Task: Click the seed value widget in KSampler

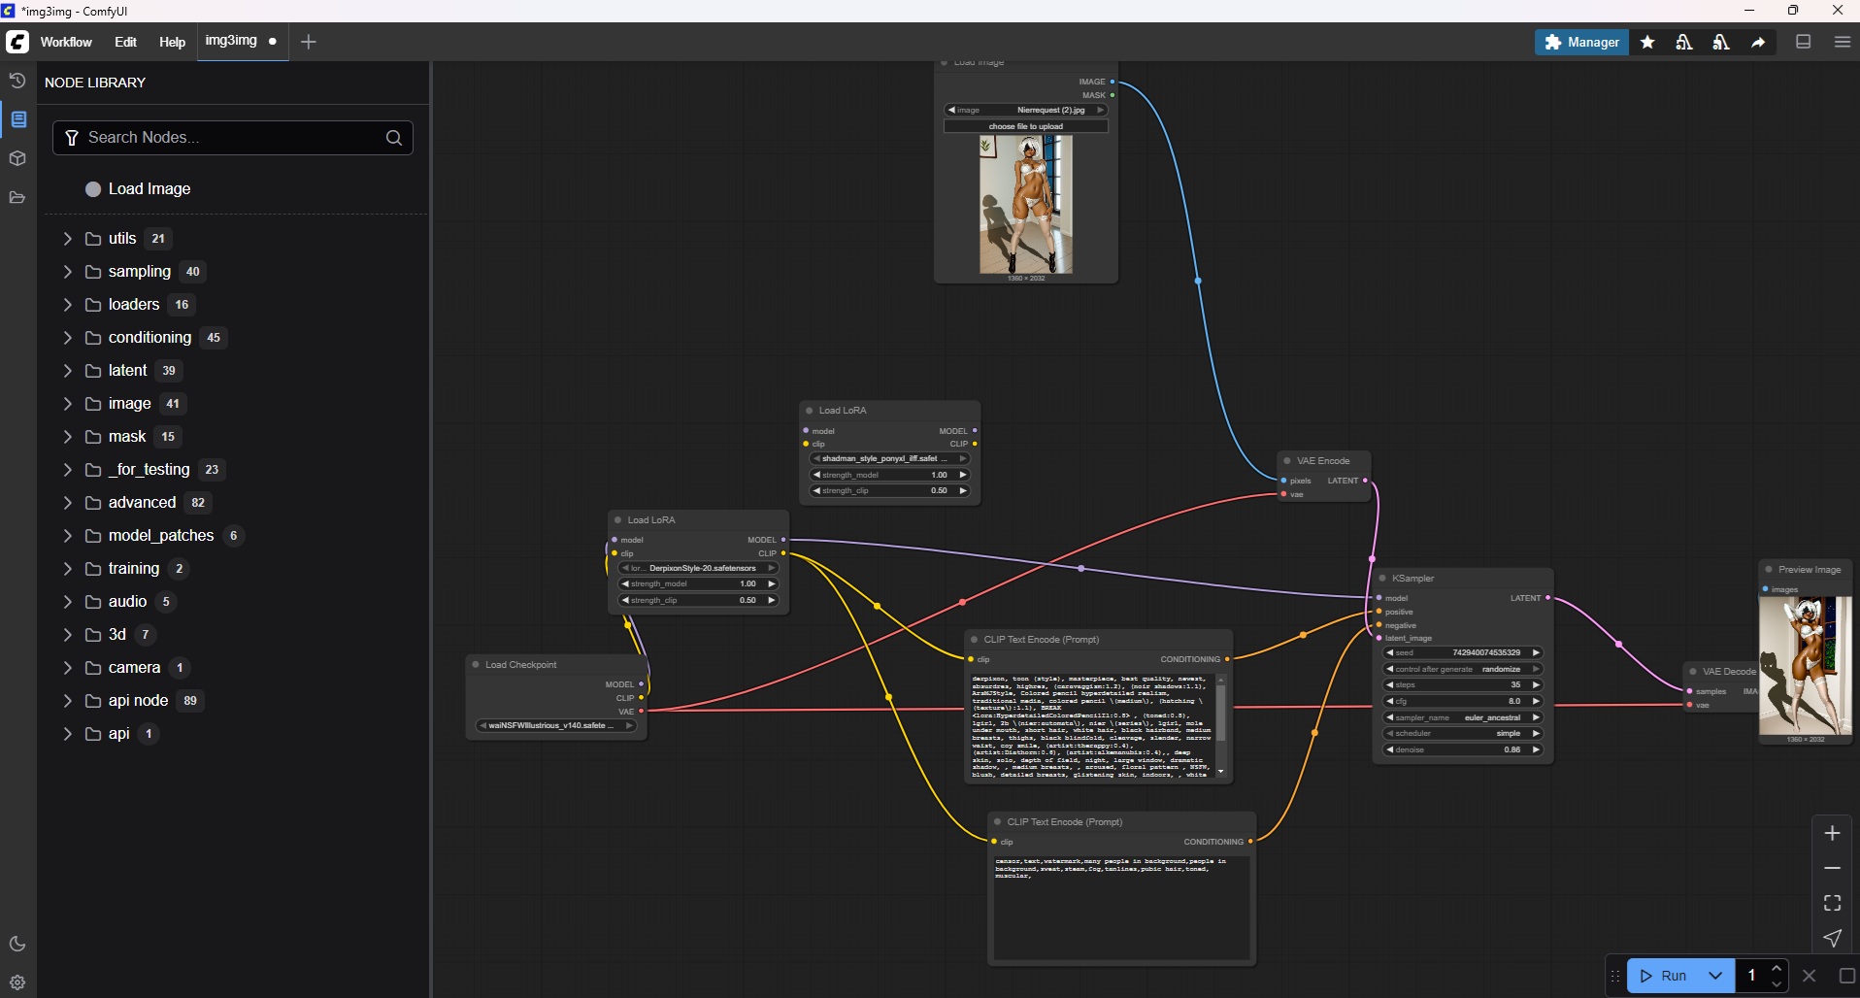Action: click(x=1463, y=652)
